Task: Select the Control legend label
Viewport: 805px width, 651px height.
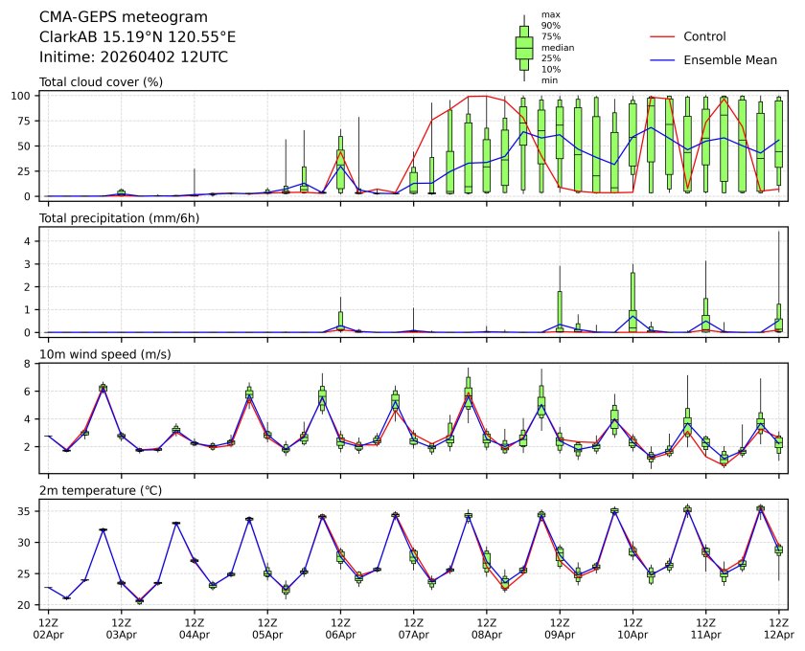Action: pyautogui.click(x=704, y=36)
